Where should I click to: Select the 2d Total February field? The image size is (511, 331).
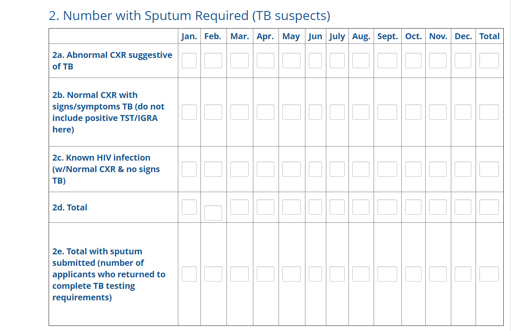pyautogui.click(x=213, y=213)
